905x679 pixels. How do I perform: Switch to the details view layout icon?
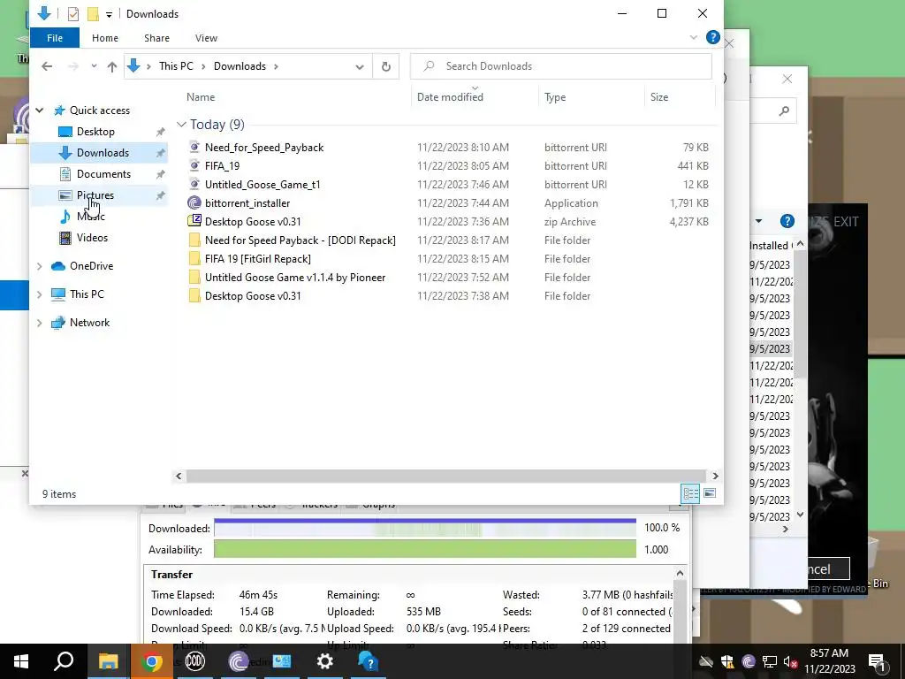[690, 493]
